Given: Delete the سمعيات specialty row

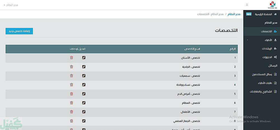Looking at the screenshot, I should point(71,75).
